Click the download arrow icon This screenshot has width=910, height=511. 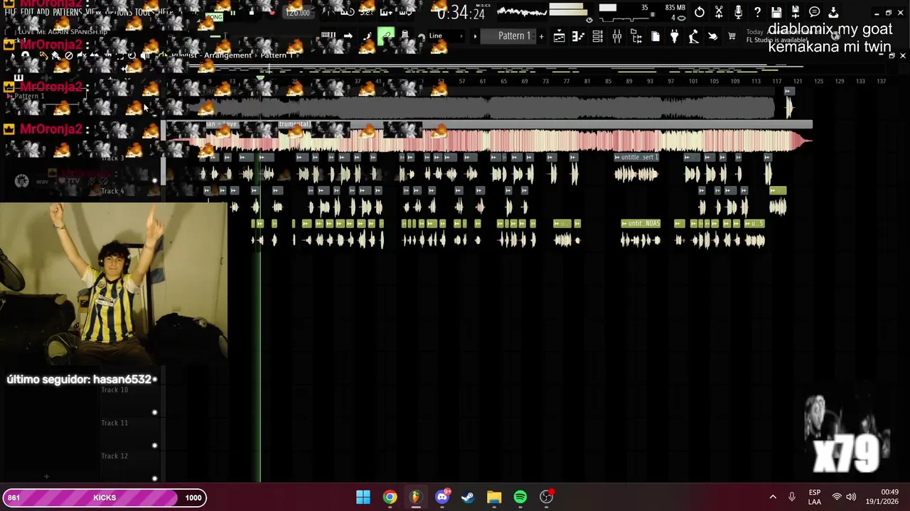click(x=834, y=12)
